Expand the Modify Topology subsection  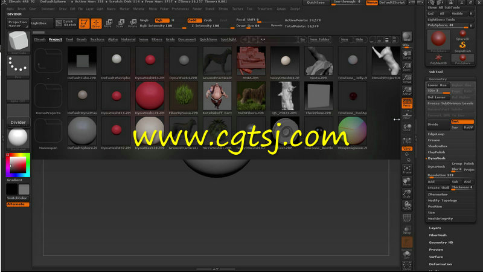tap(443, 201)
